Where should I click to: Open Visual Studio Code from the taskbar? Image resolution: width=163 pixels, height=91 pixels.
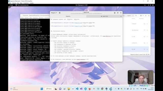(x=77, y=89)
